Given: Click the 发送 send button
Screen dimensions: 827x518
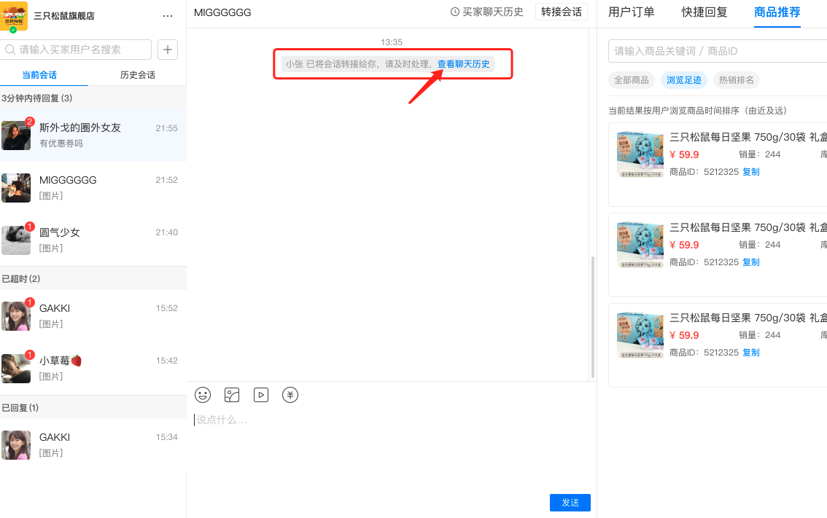Looking at the screenshot, I should pyautogui.click(x=570, y=503).
